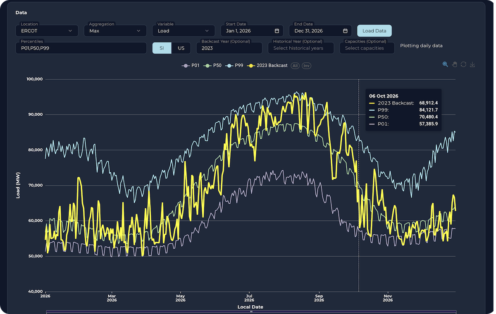Toggle the 2023 Backcast legend entry

267,66
